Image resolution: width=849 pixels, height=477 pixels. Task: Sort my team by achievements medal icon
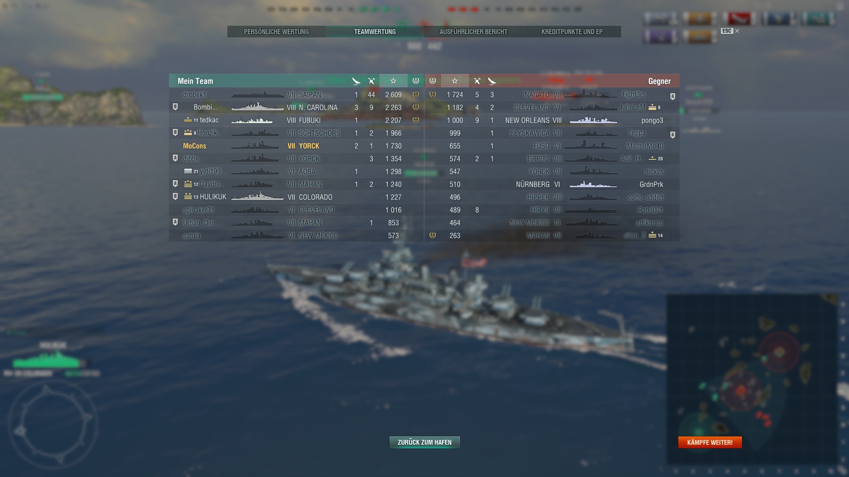point(416,81)
